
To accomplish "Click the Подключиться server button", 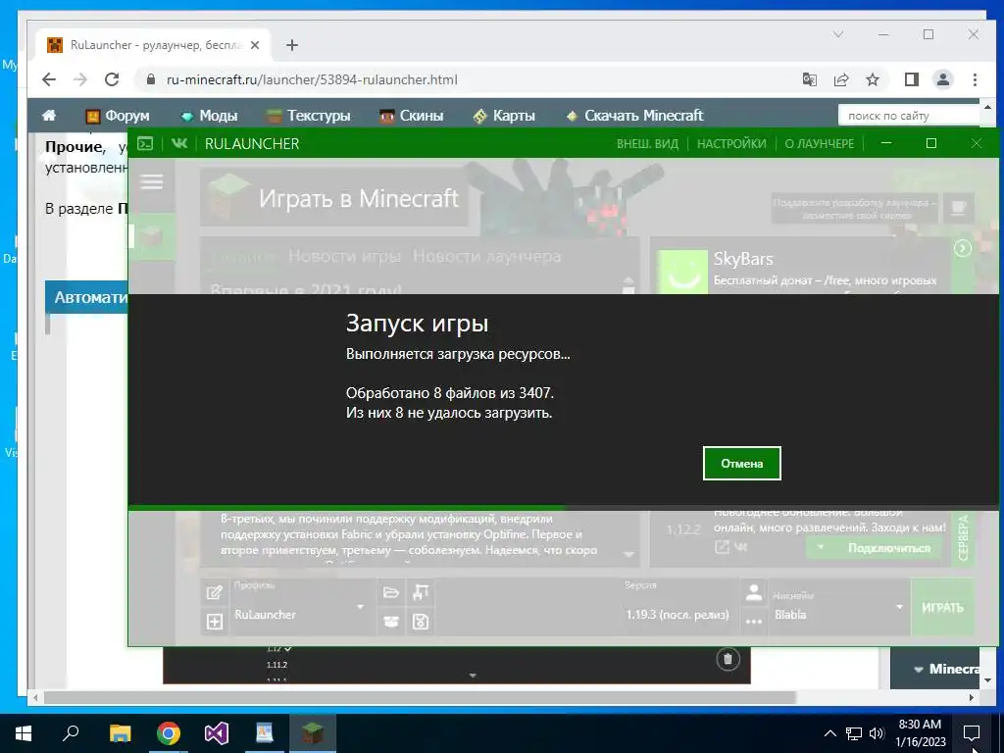I will coord(888,547).
